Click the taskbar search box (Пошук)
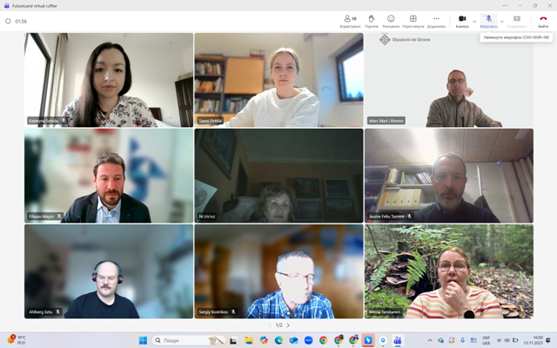Image resolution: width=557 pixels, height=348 pixels. pyautogui.click(x=181, y=340)
